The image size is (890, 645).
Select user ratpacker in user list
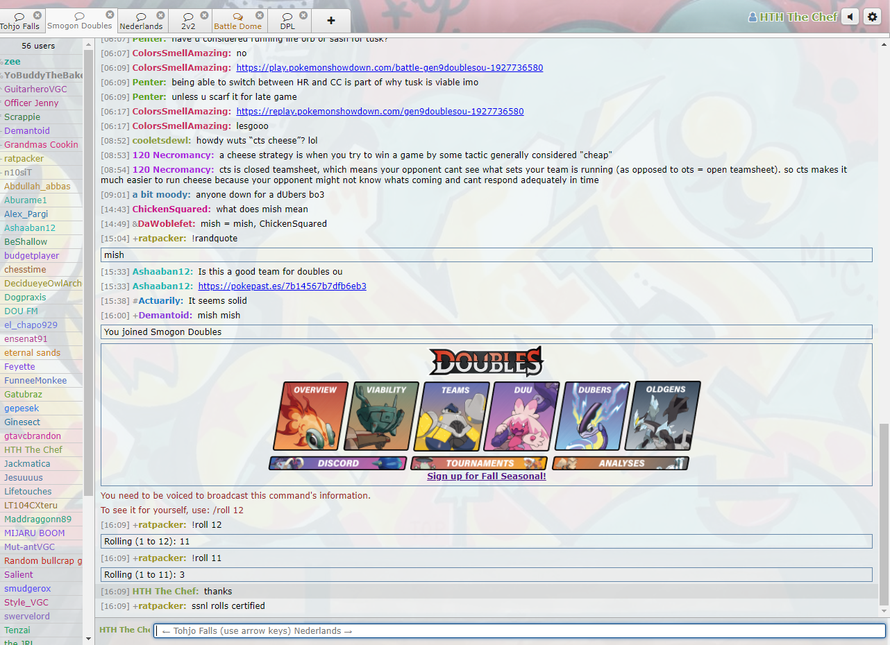click(x=41, y=159)
